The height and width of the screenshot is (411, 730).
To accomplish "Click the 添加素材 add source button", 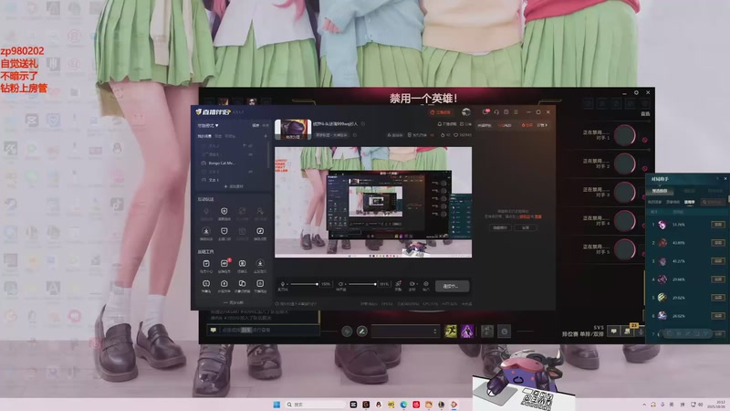I will 234,186.
